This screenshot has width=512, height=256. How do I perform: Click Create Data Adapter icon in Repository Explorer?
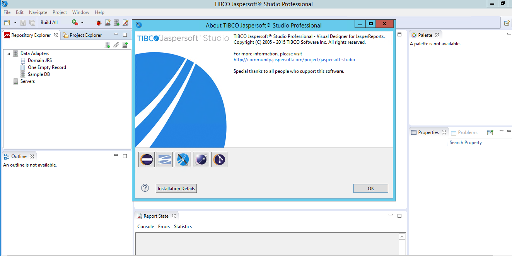[108, 45]
